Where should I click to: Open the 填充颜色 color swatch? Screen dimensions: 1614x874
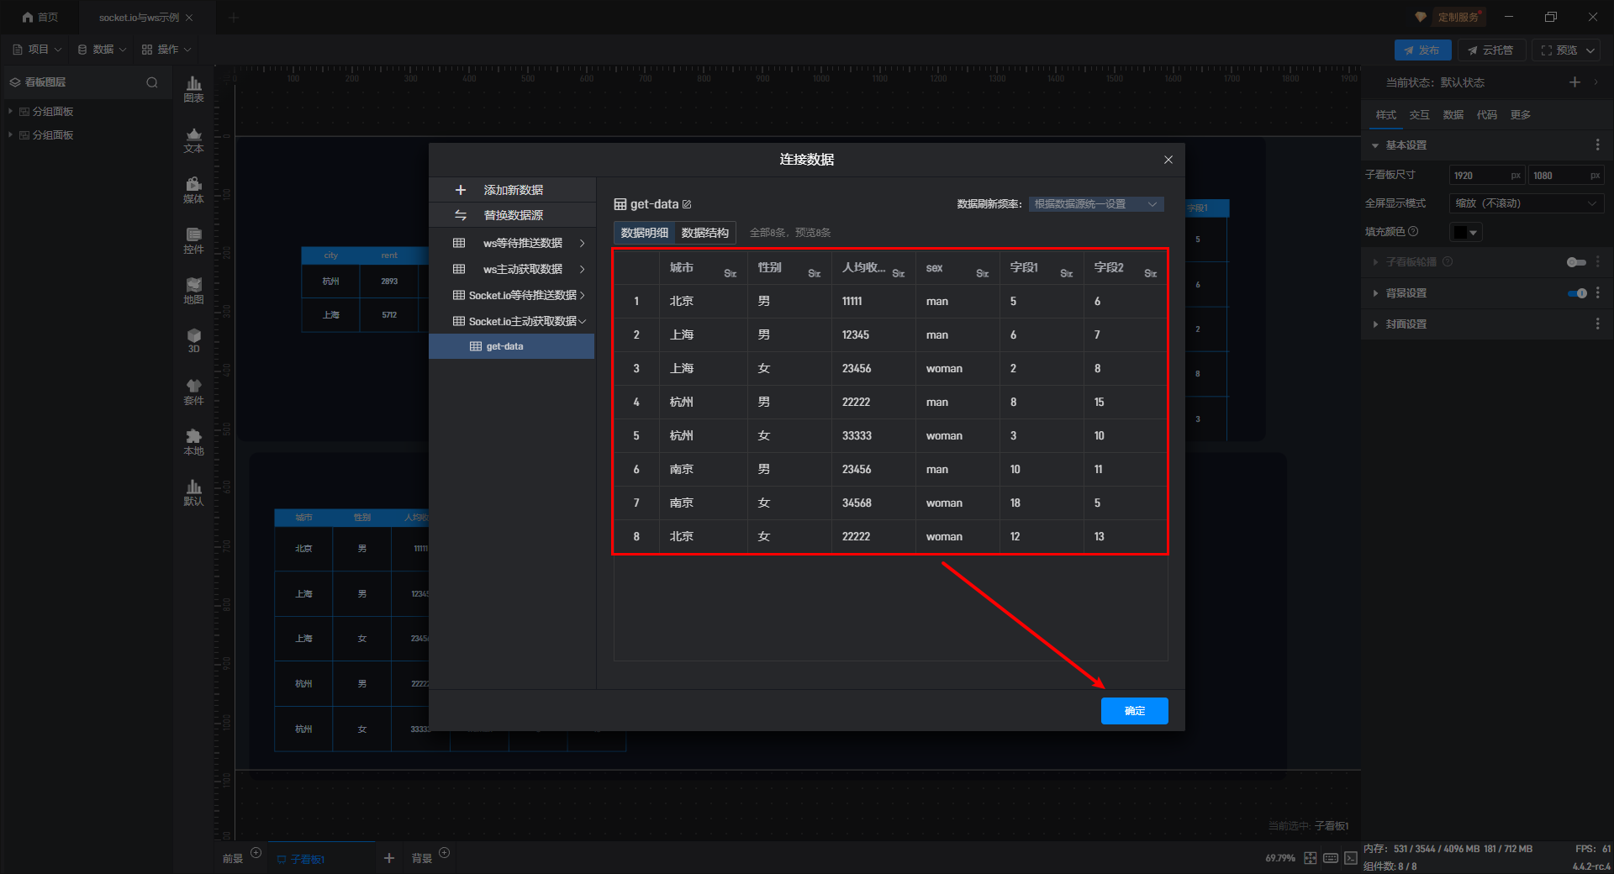pos(1465,232)
